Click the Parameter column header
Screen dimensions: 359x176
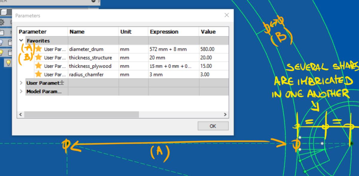click(43, 32)
